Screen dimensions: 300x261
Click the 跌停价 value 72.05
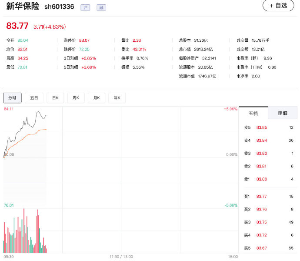[x=84, y=50]
